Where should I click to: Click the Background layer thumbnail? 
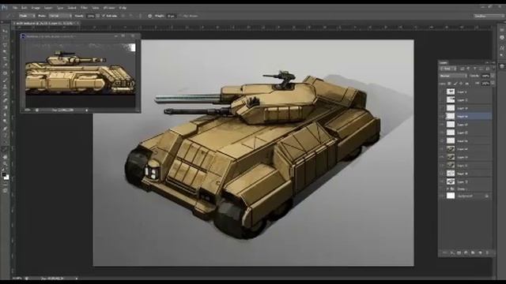[x=451, y=196]
